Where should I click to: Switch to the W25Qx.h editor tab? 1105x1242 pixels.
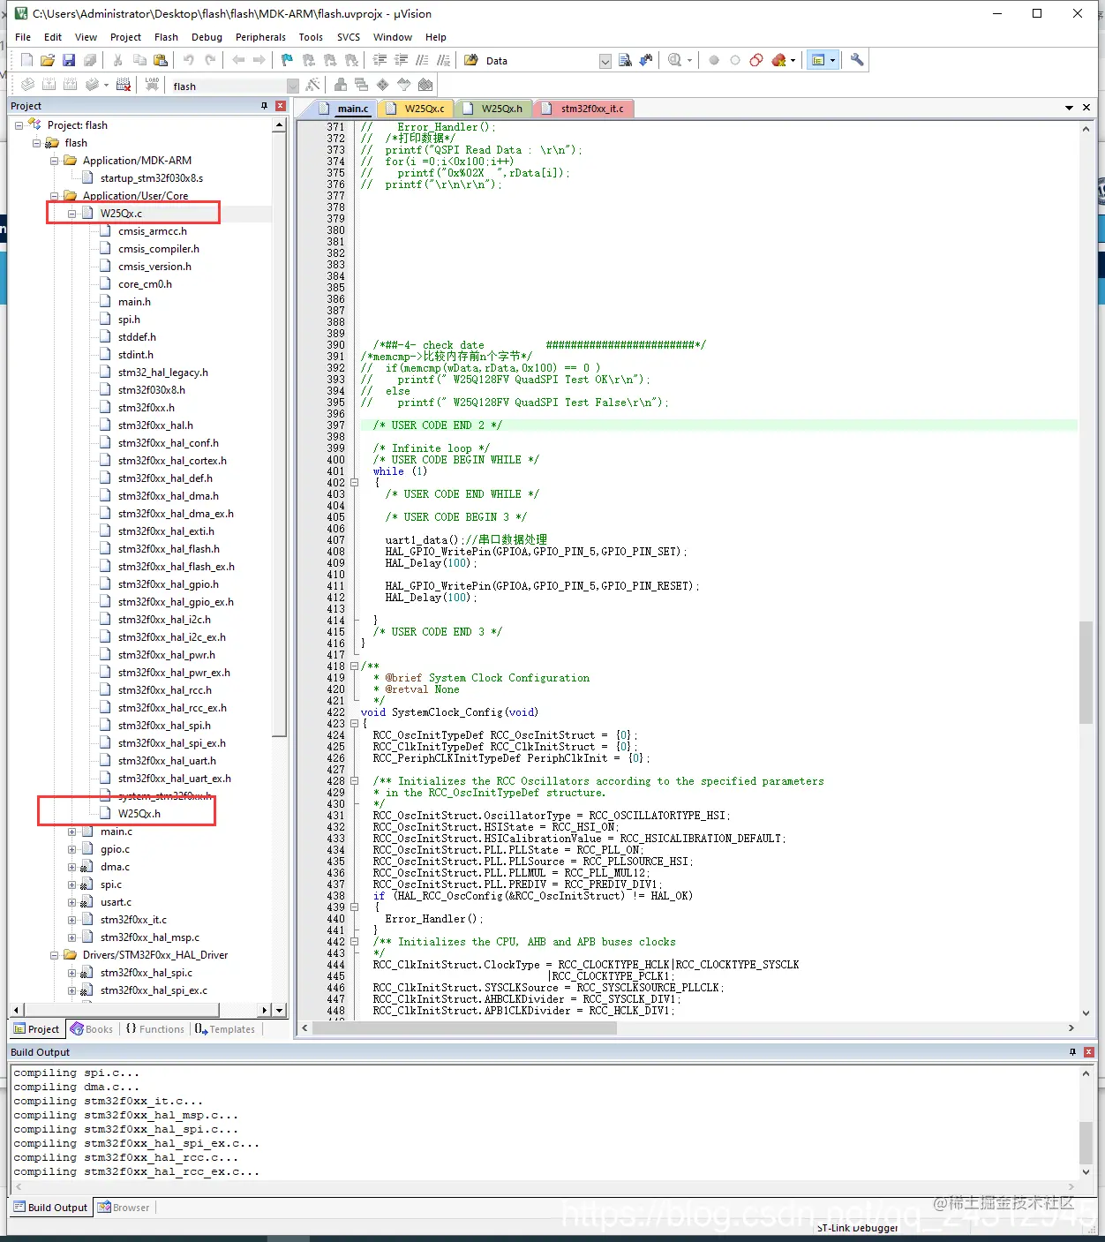494,109
